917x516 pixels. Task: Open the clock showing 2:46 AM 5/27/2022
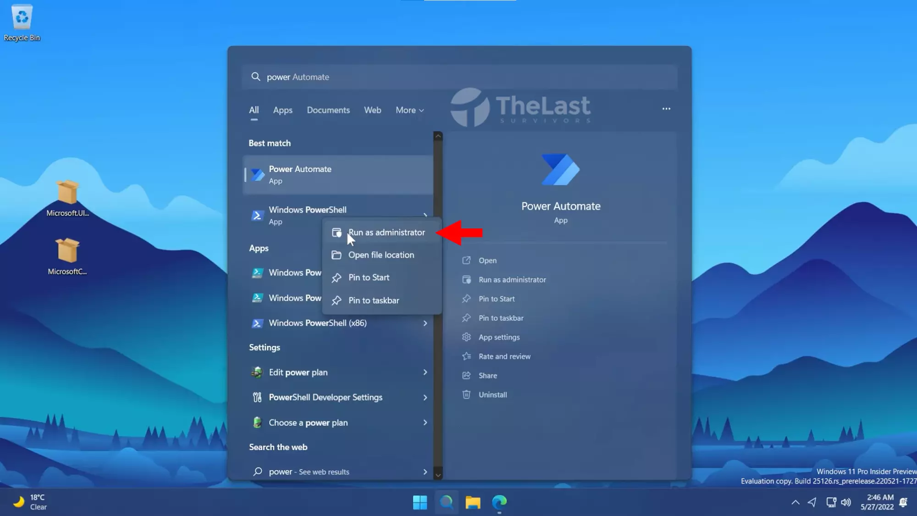(877, 502)
